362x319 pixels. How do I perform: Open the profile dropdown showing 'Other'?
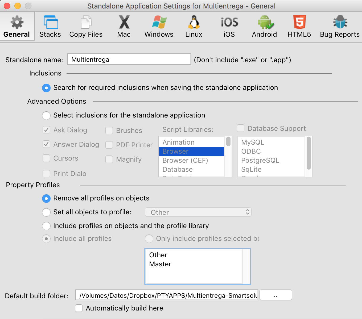click(198, 212)
